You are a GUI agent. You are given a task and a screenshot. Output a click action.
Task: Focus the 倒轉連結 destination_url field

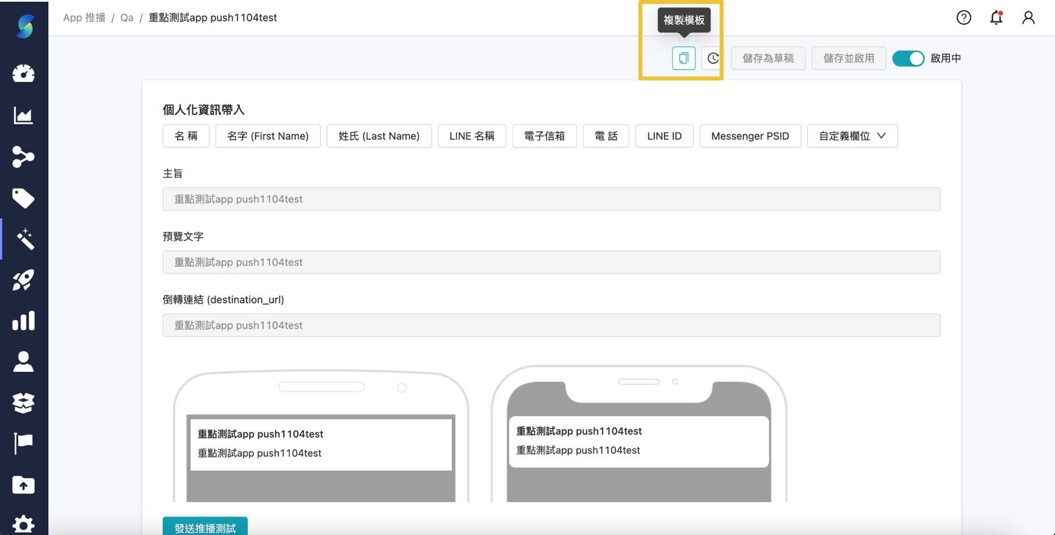(x=551, y=325)
